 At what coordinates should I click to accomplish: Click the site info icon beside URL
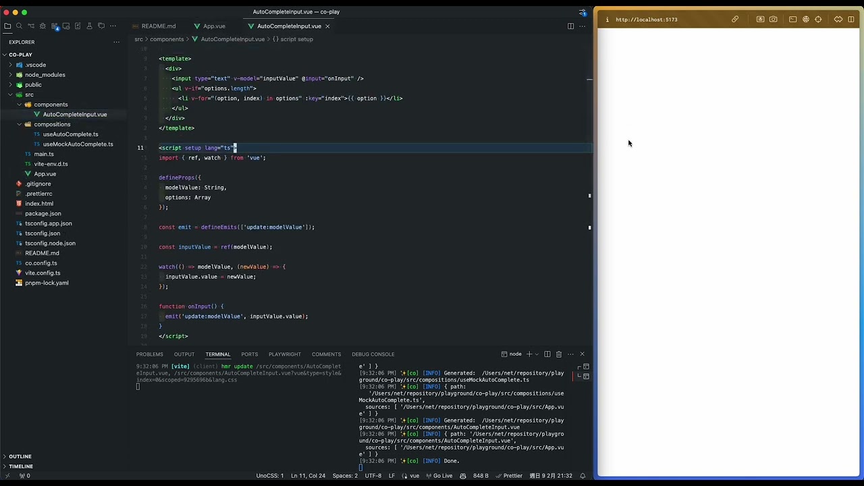coord(607,20)
